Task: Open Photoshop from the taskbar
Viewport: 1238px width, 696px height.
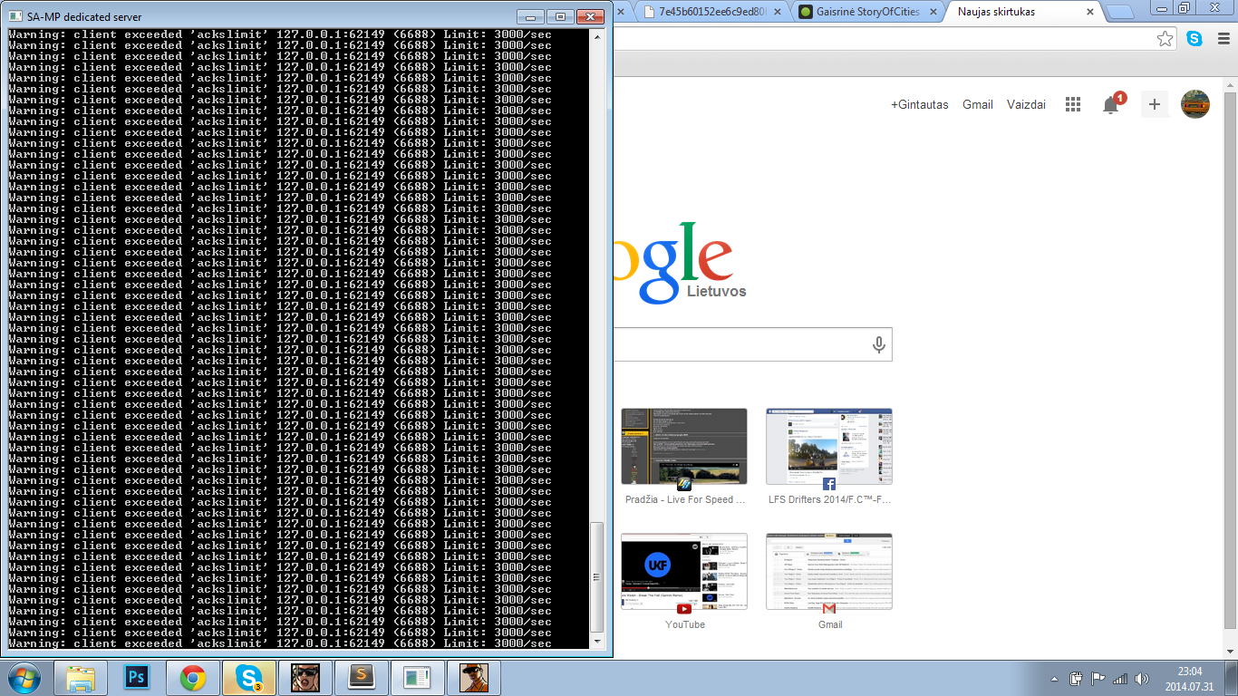Action: [x=138, y=677]
